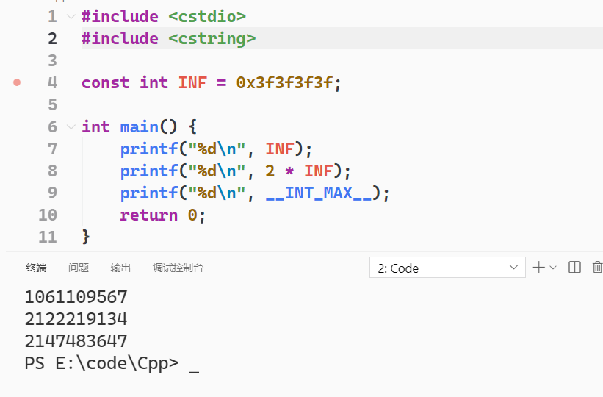Select line number 10 in gutter
603x397 pixels.
(48, 215)
